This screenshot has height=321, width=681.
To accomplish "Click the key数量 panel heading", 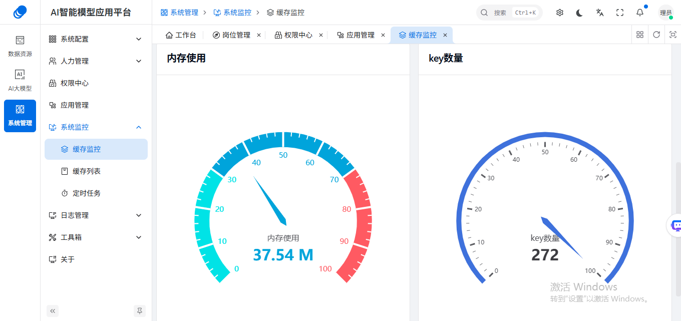I will 446,58.
